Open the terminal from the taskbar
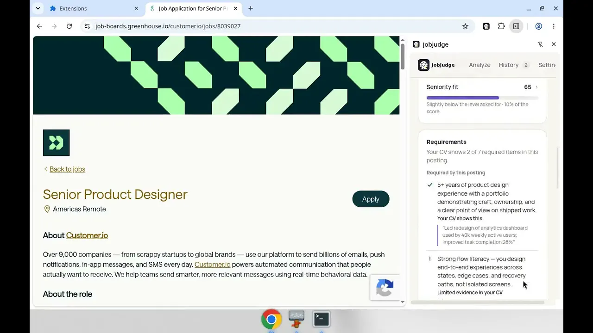This screenshot has height=333, width=593. click(321, 319)
